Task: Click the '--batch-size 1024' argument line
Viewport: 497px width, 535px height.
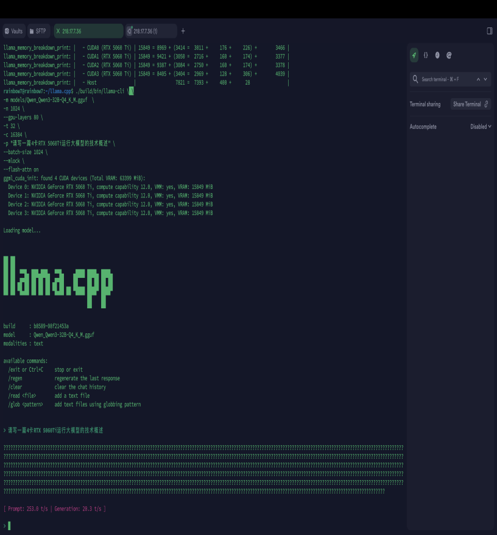Action: (x=26, y=152)
